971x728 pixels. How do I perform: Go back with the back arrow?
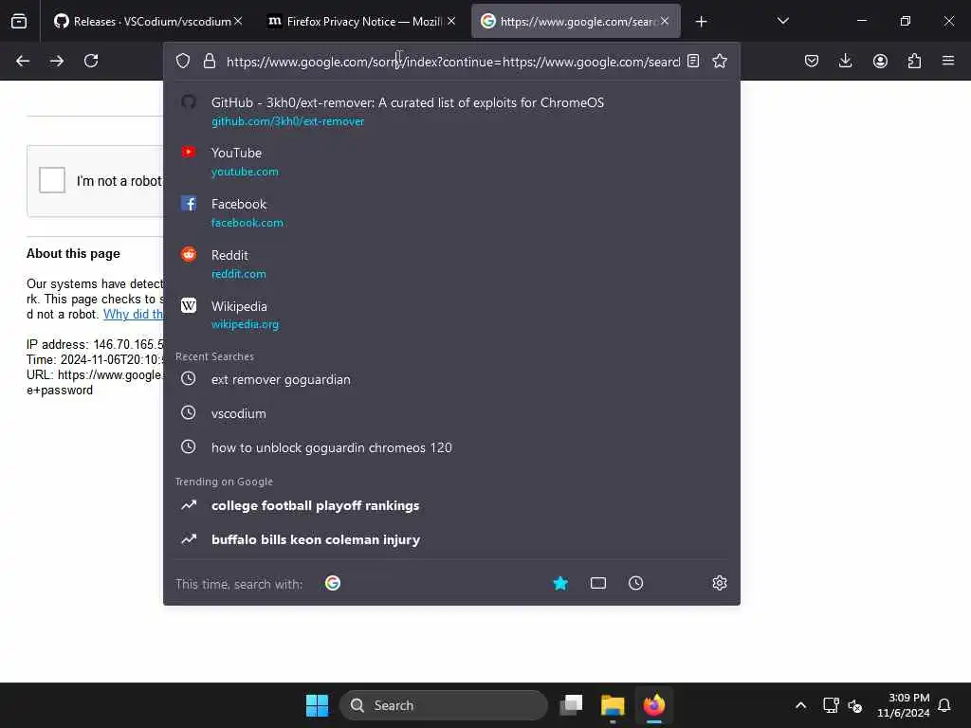23,61
